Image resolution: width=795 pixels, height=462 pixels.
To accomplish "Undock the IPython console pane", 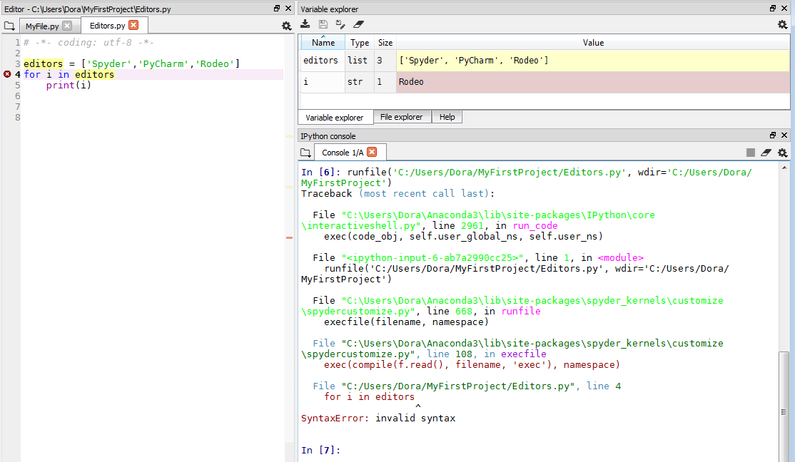I will [x=773, y=135].
